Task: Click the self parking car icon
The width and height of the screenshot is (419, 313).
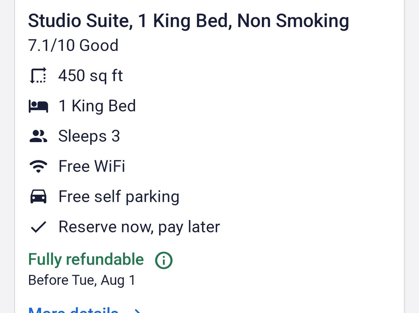Action: pos(38,196)
